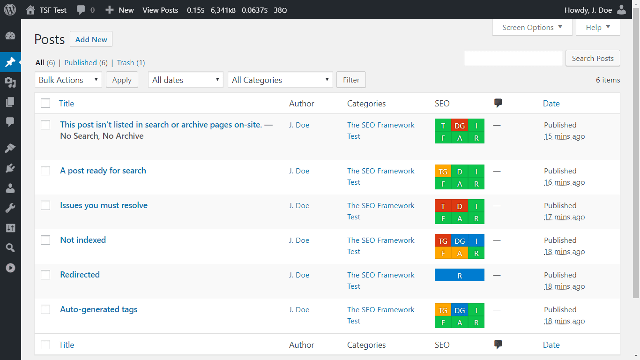640x360 pixels.
Task: Open the Users profile icon in sidebar
Action: pyautogui.click(x=10, y=188)
